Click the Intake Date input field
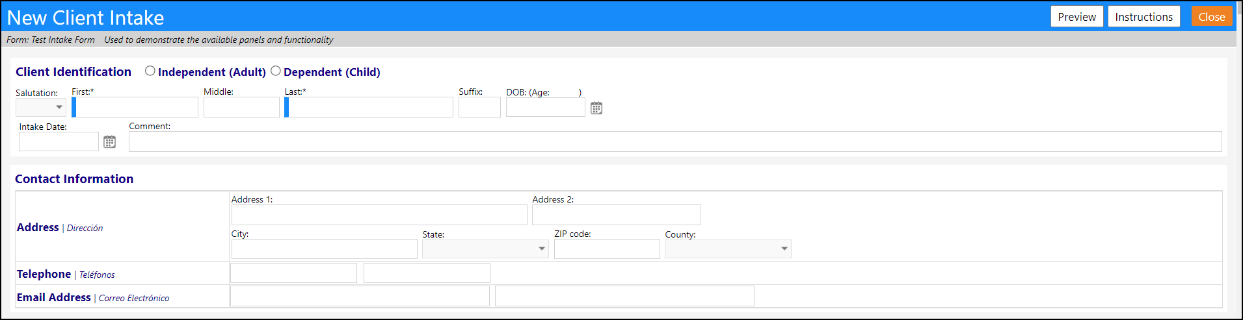This screenshot has width=1243, height=320. (59, 142)
